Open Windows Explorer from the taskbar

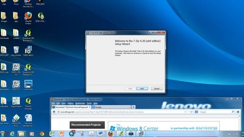click(21, 134)
